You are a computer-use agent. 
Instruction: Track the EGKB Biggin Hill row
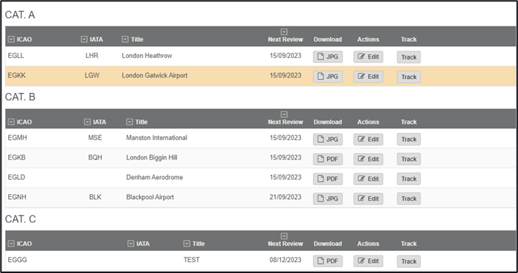tap(409, 160)
